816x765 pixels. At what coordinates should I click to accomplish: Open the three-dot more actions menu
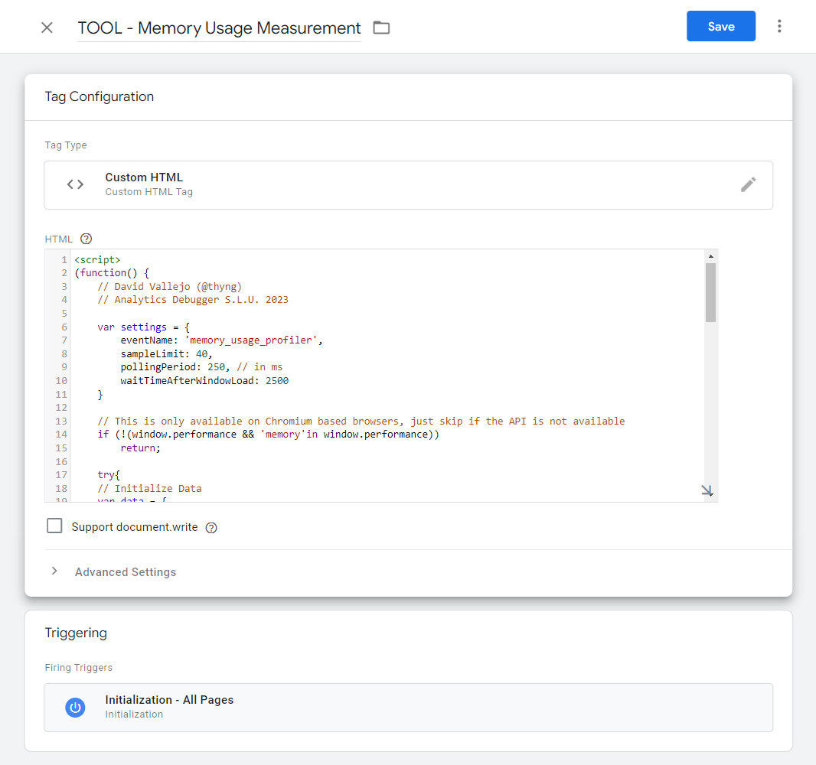point(779,27)
